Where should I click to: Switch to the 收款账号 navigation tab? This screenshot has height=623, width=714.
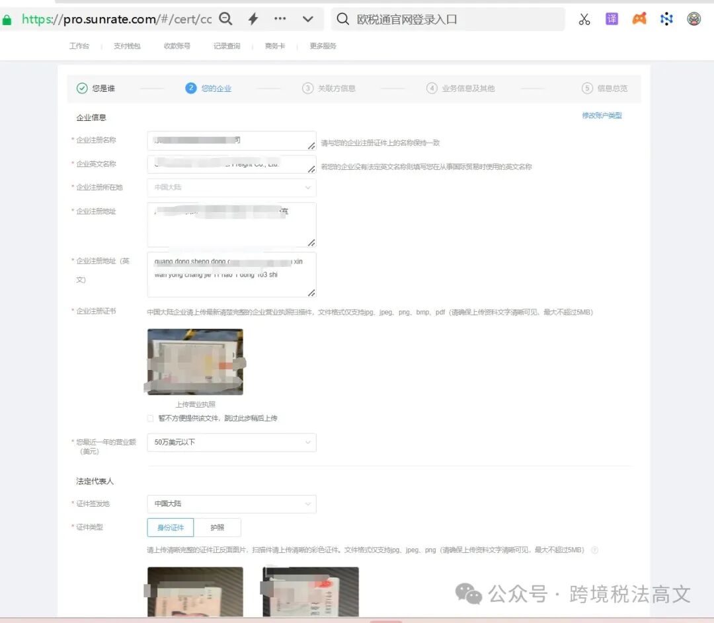177,46
